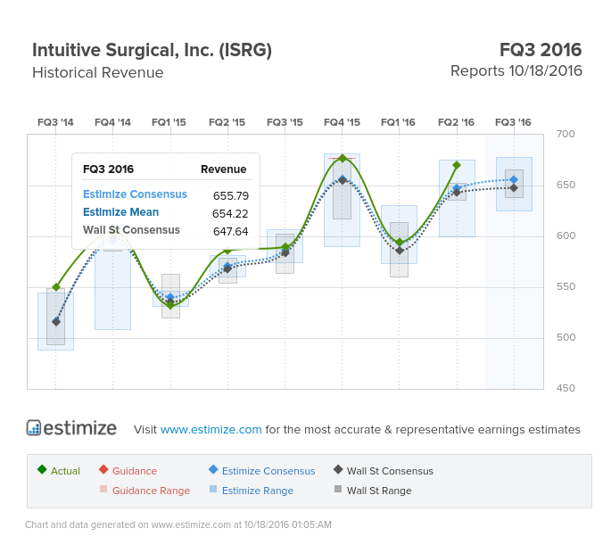Click the Estimize Mean row in tooltip
The width and height of the screenshot is (611, 553).
(x=166, y=213)
